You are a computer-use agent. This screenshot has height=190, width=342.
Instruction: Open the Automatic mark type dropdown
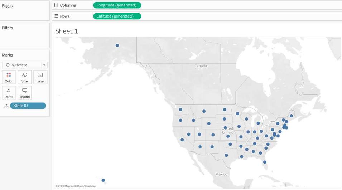point(22,65)
